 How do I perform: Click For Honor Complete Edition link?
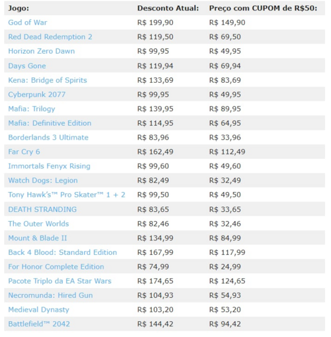56,267
